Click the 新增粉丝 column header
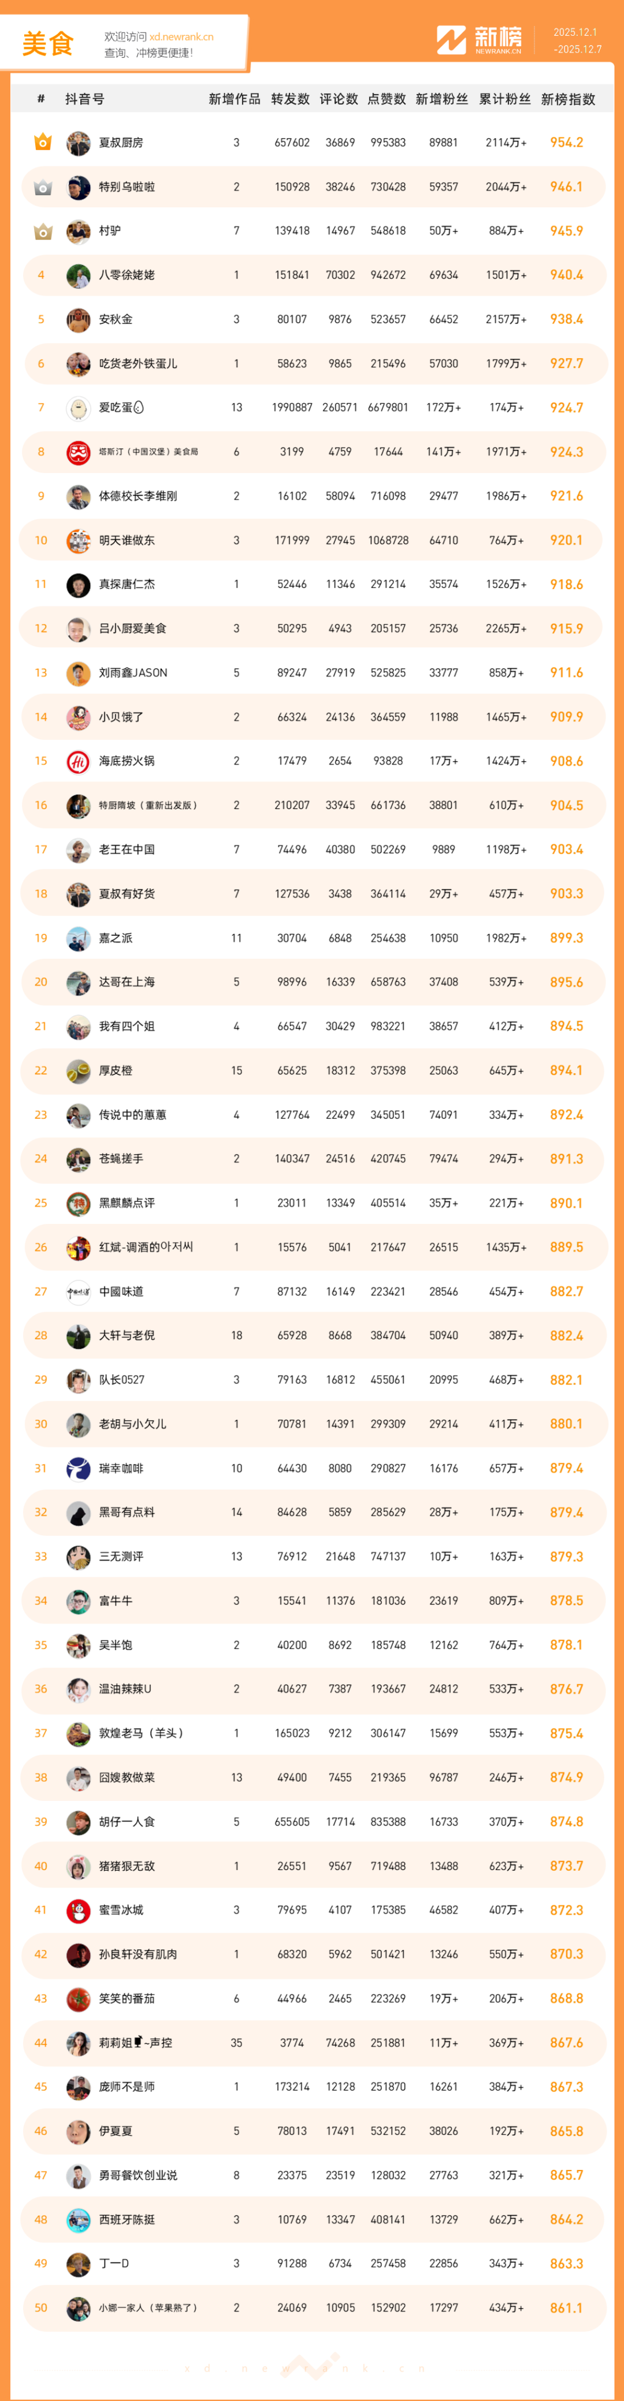Screen dimensions: 624x2401 pyautogui.click(x=441, y=99)
